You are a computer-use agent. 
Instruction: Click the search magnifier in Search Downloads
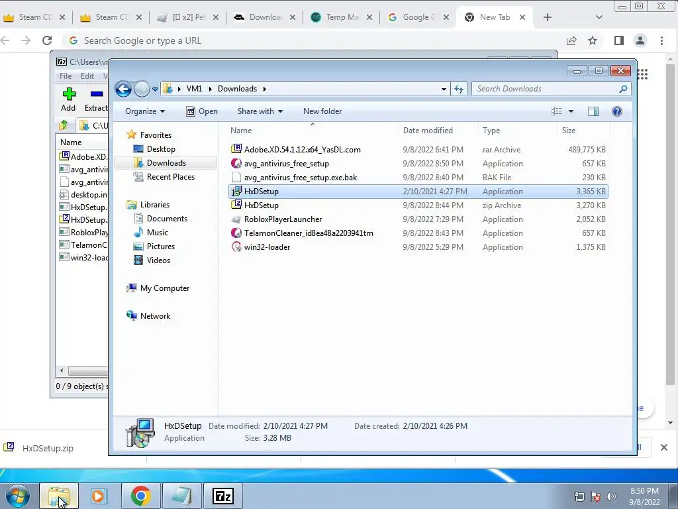[623, 89]
